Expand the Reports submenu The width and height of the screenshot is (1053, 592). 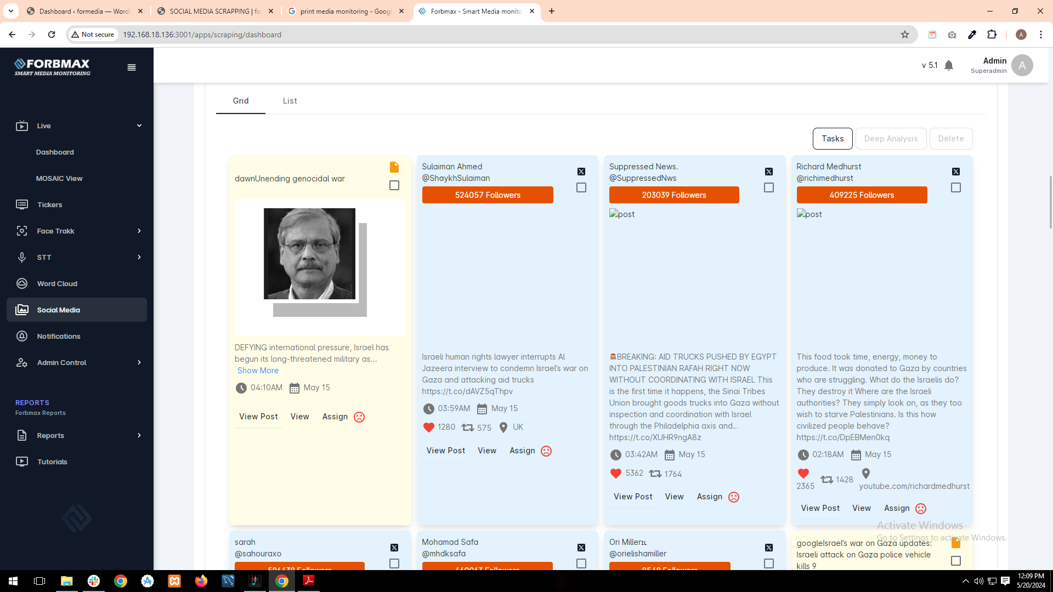tap(139, 435)
